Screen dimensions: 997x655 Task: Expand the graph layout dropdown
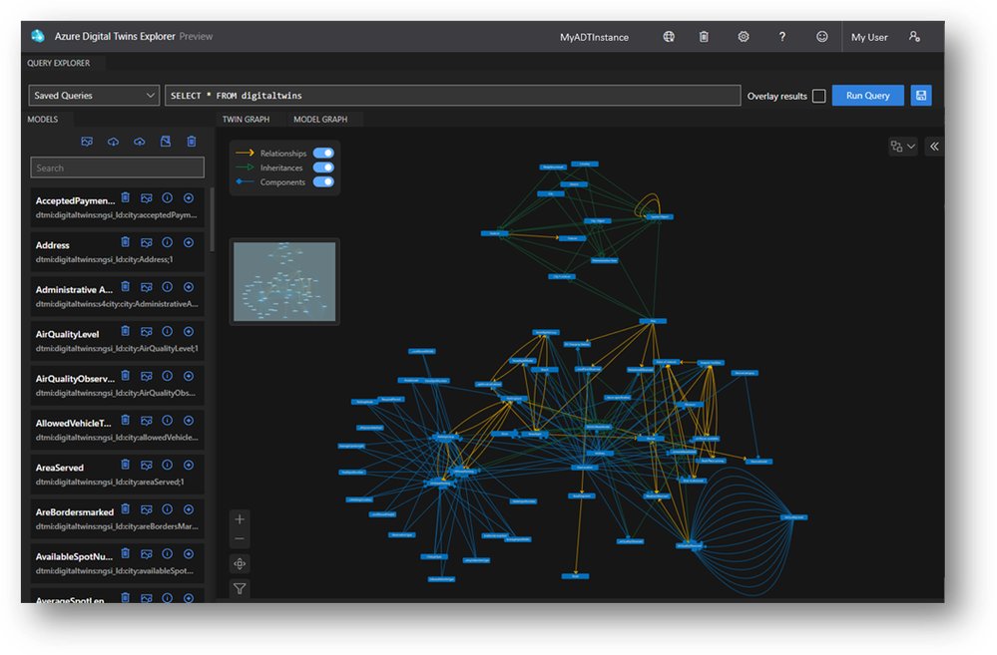902,147
